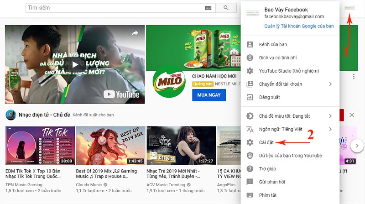Select Đăng xuất to sign out
The width and height of the screenshot is (365, 204).
point(290,97)
